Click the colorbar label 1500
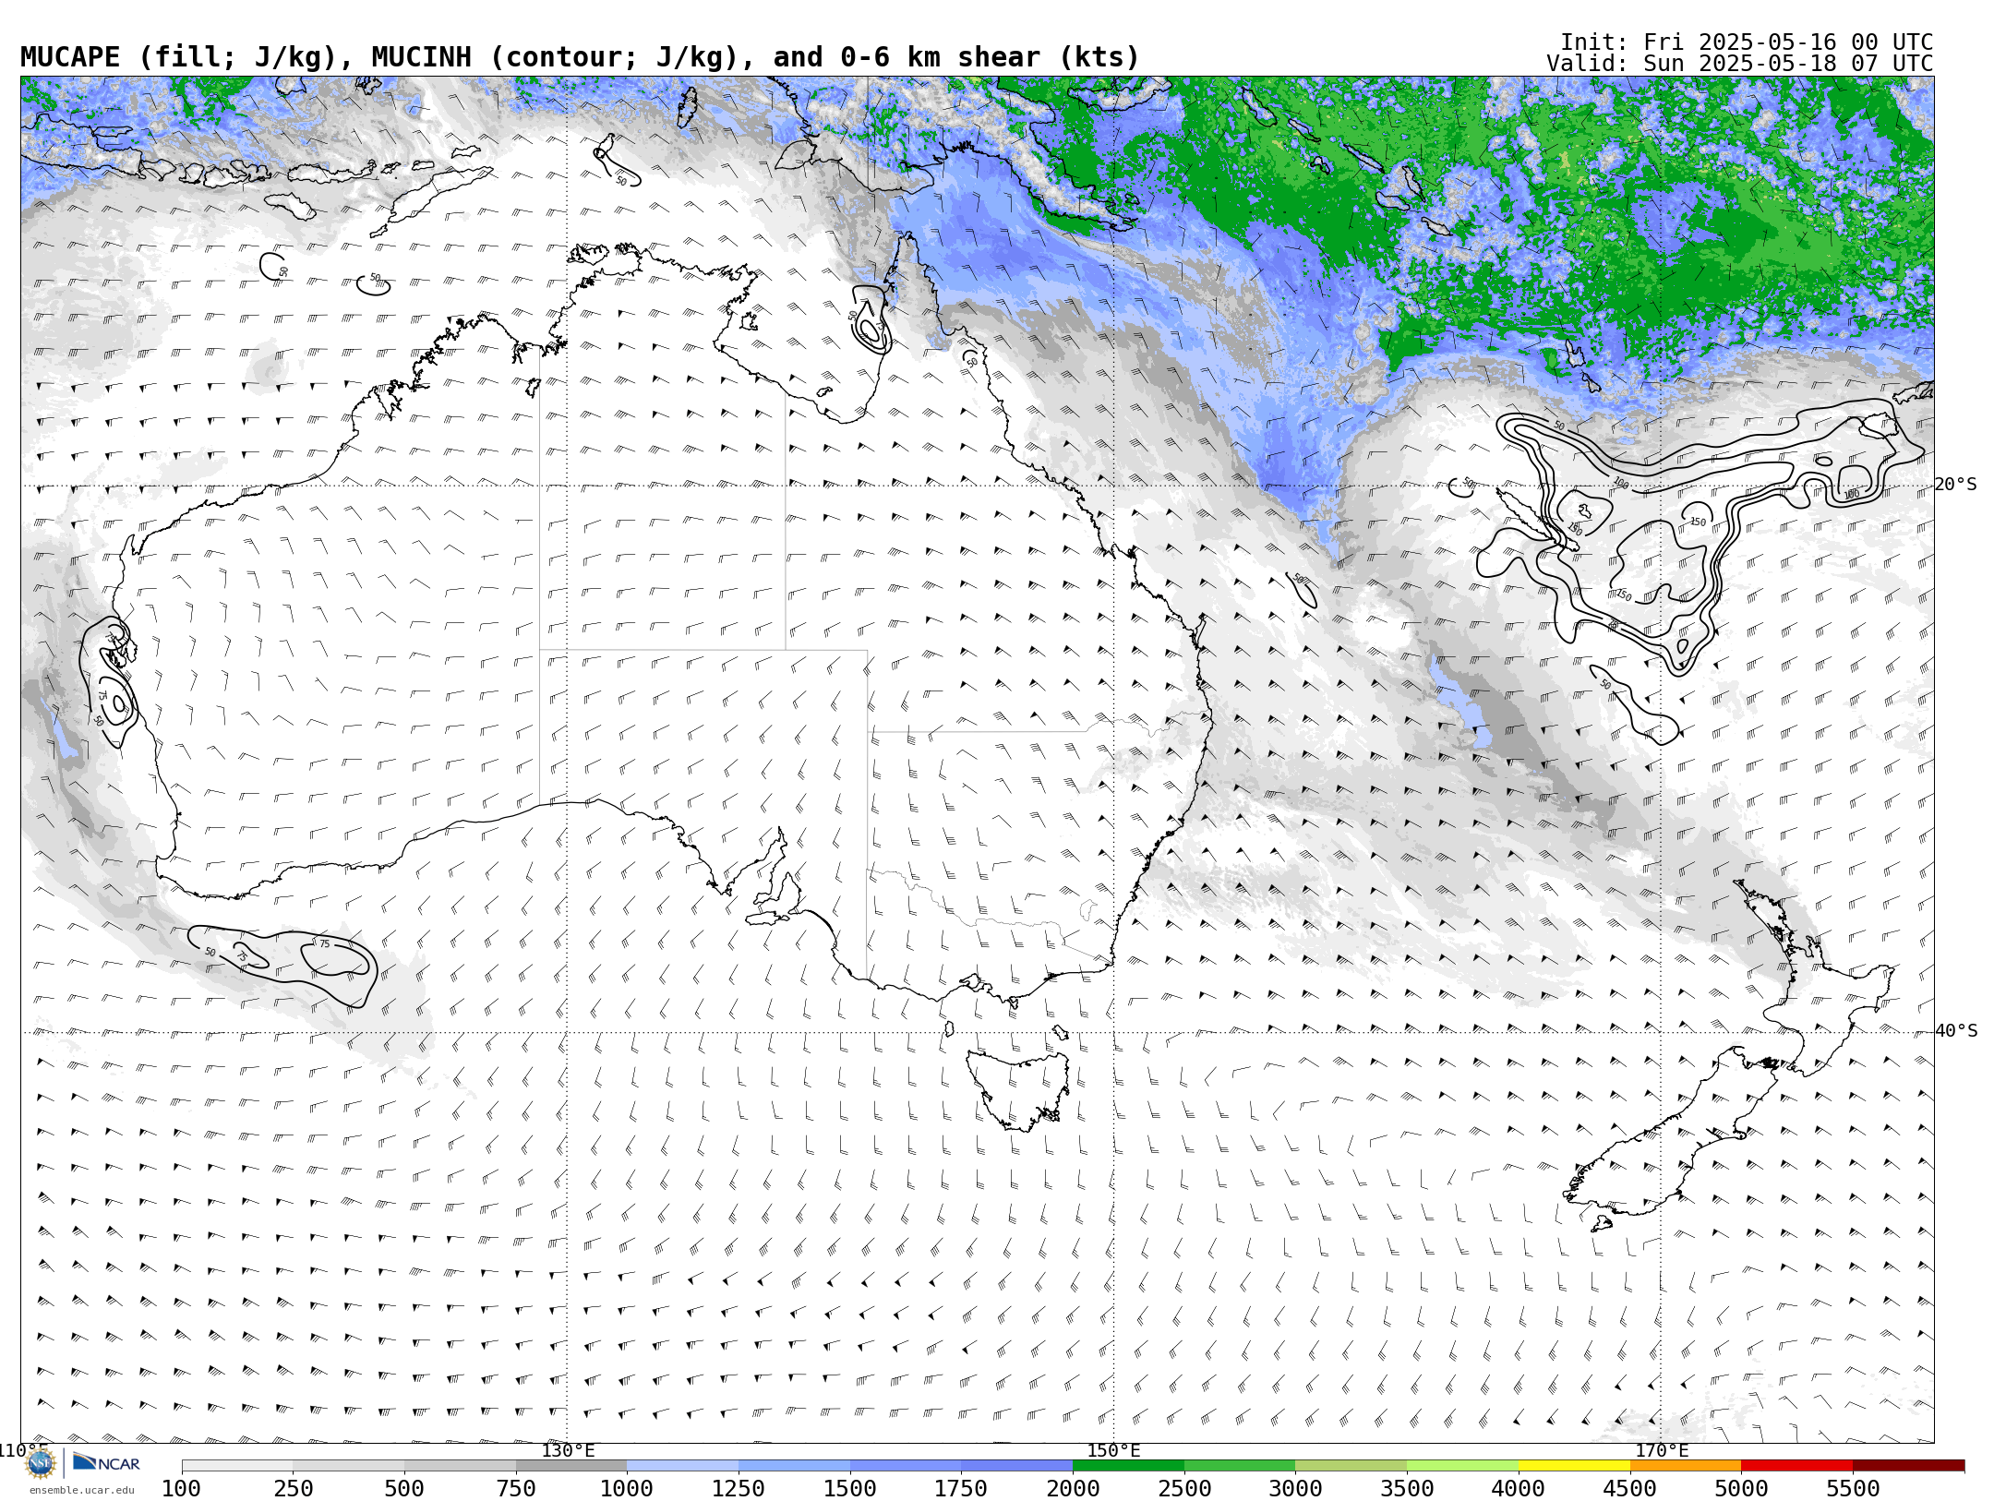 pos(850,1488)
